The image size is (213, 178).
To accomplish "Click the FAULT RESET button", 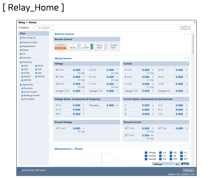I will [99, 46].
